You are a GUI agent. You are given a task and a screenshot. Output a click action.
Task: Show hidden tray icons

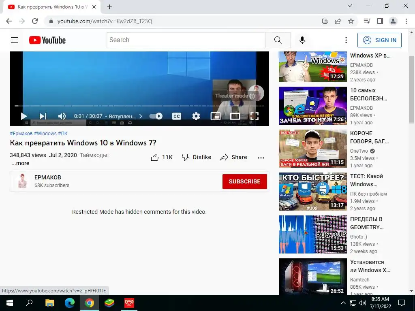click(343, 303)
